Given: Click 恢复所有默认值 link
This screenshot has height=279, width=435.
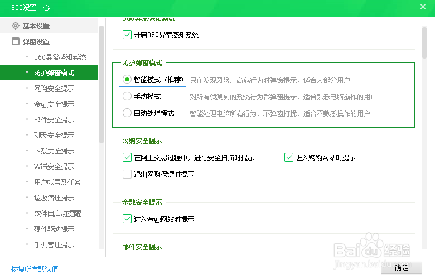Looking at the screenshot, I should (35, 269).
